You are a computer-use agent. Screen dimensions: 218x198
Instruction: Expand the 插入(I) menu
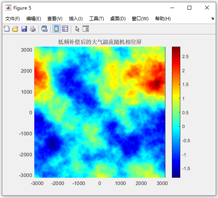click(x=76, y=19)
